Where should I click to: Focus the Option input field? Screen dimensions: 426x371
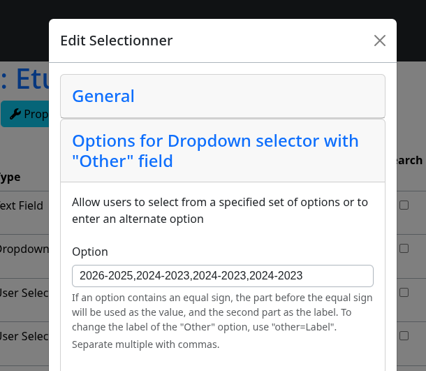(223, 276)
